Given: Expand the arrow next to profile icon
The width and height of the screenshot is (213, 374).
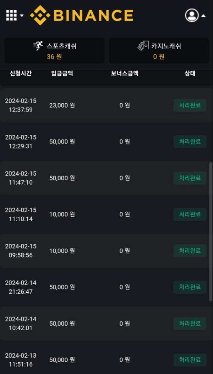Looking at the screenshot, I should (x=203, y=16).
